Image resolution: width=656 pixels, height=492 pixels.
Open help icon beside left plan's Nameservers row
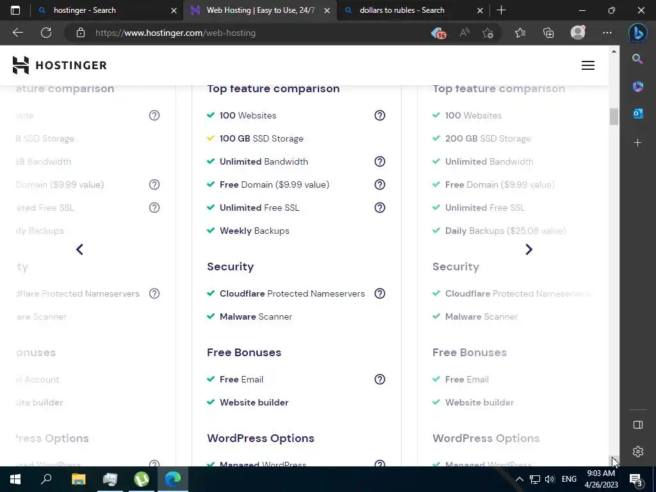pyautogui.click(x=154, y=293)
